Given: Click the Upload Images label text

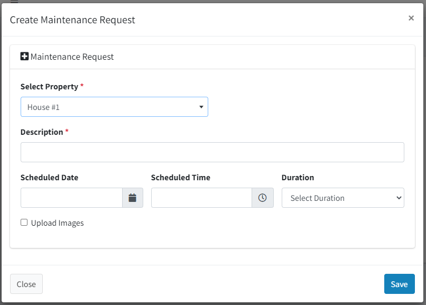Looking at the screenshot, I should click(x=57, y=223).
